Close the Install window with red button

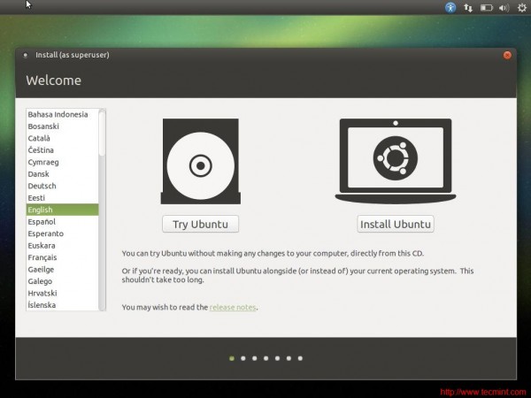[x=507, y=55]
